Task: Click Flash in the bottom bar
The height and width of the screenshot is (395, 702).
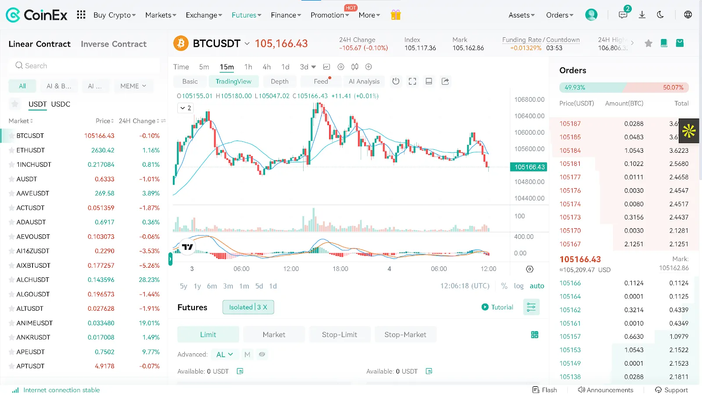Action: tap(544, 390)
